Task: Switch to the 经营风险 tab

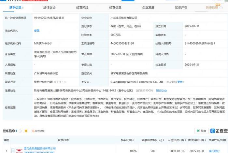Action: [82, 7]
